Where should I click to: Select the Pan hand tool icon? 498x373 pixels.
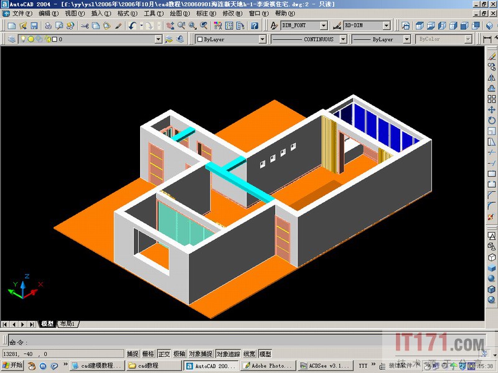(170, 26)
